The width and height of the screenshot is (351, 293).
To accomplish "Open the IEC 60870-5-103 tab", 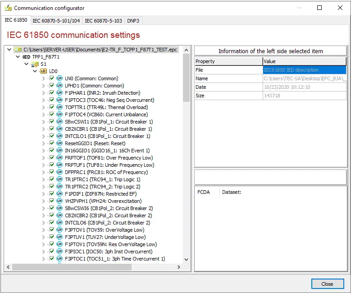I will (103, 21).
